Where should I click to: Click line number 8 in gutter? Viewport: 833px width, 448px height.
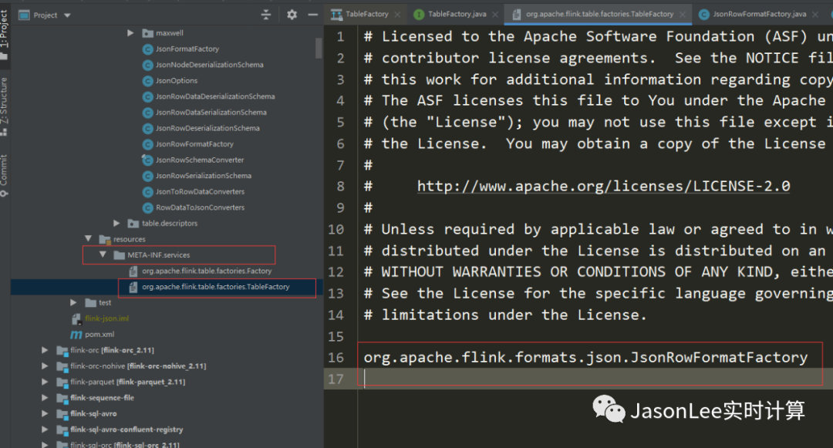click(341, 187)
